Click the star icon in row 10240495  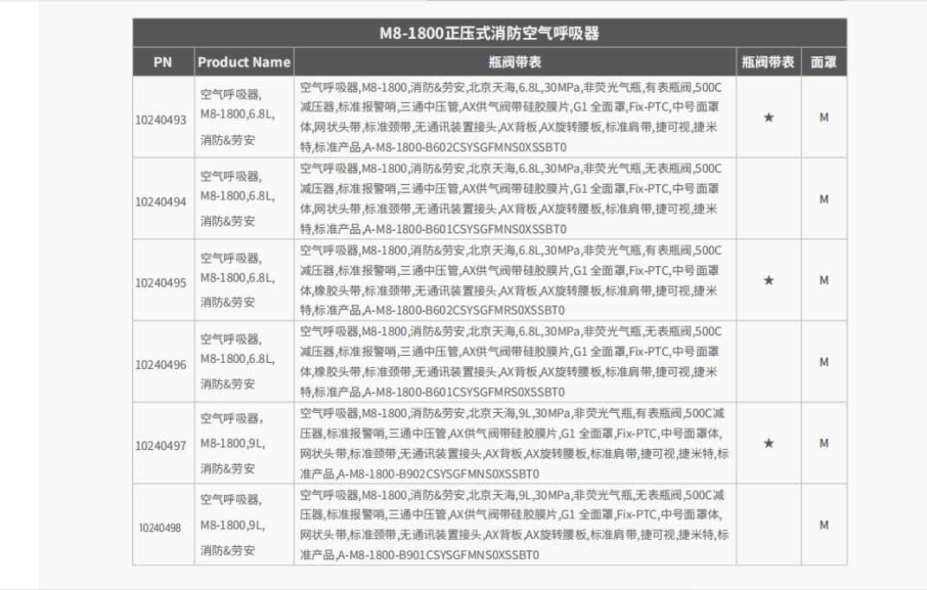click(768, 281)
